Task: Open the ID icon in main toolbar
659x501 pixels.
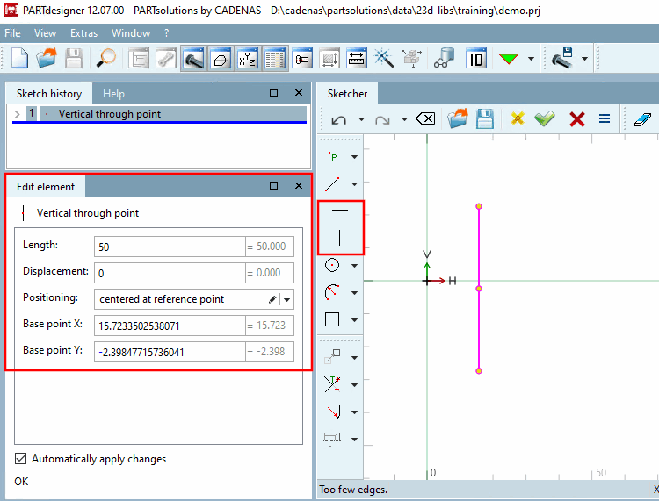Action: (475, 58)
